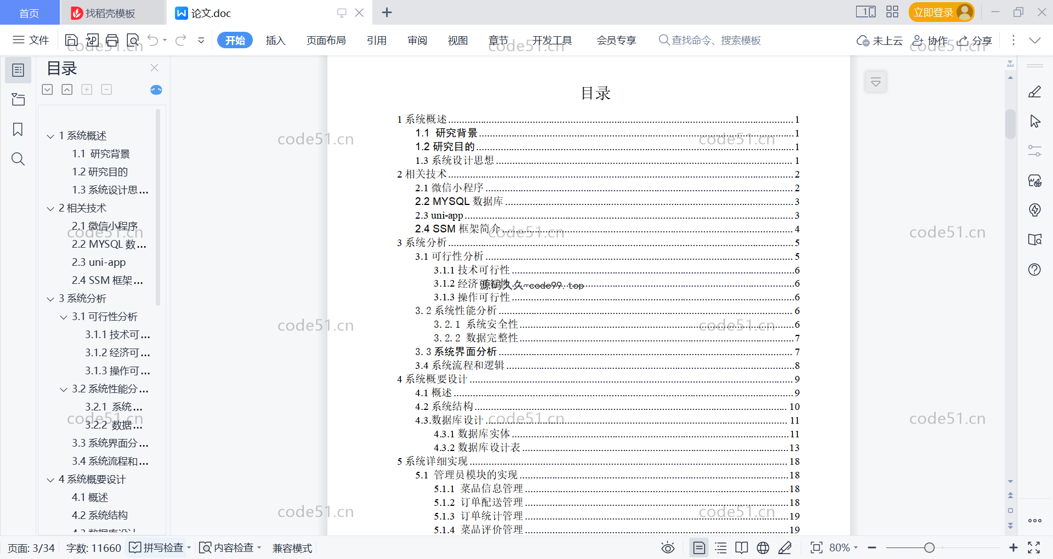Click the fit page zoom icon
Screen dimensions: 1053x559
click(x=817, y=547)
